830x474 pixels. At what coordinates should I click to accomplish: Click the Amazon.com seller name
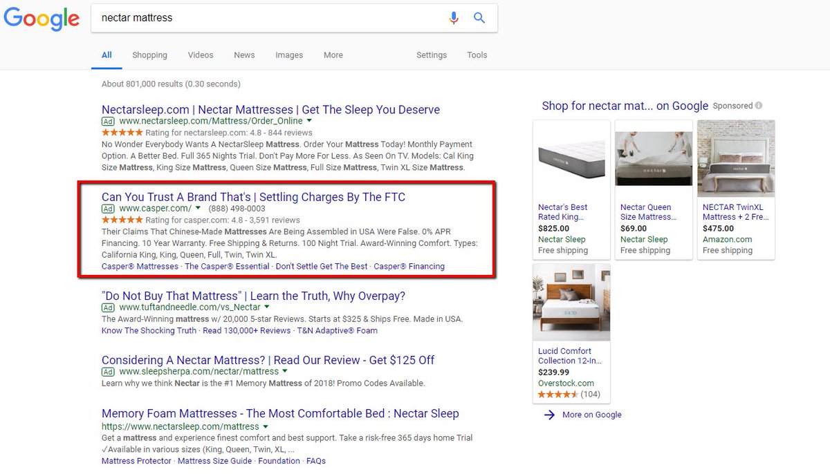727,240
